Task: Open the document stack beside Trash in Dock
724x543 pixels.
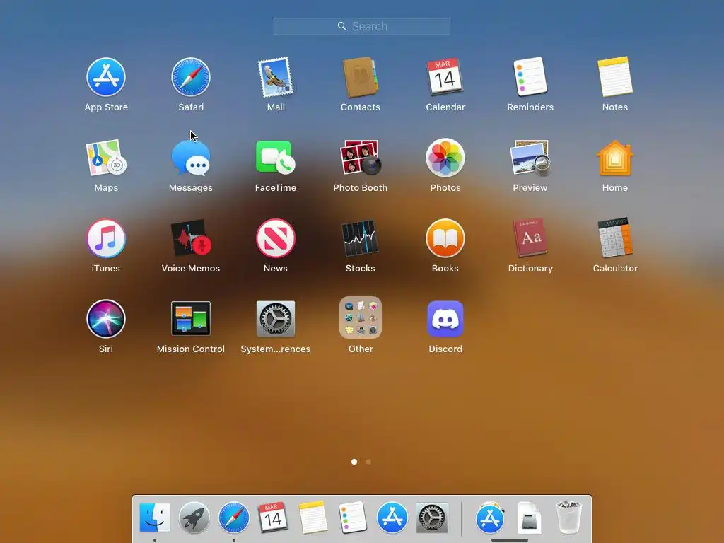Action: tap(529, 518)
